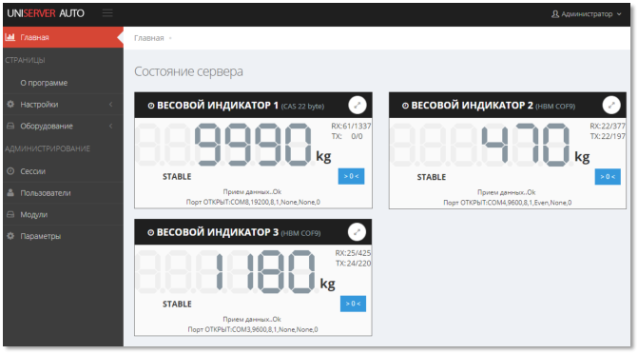Click the UNISERVER AUTO logo
This screenshot has height=354, width=638.
point(46,13)
